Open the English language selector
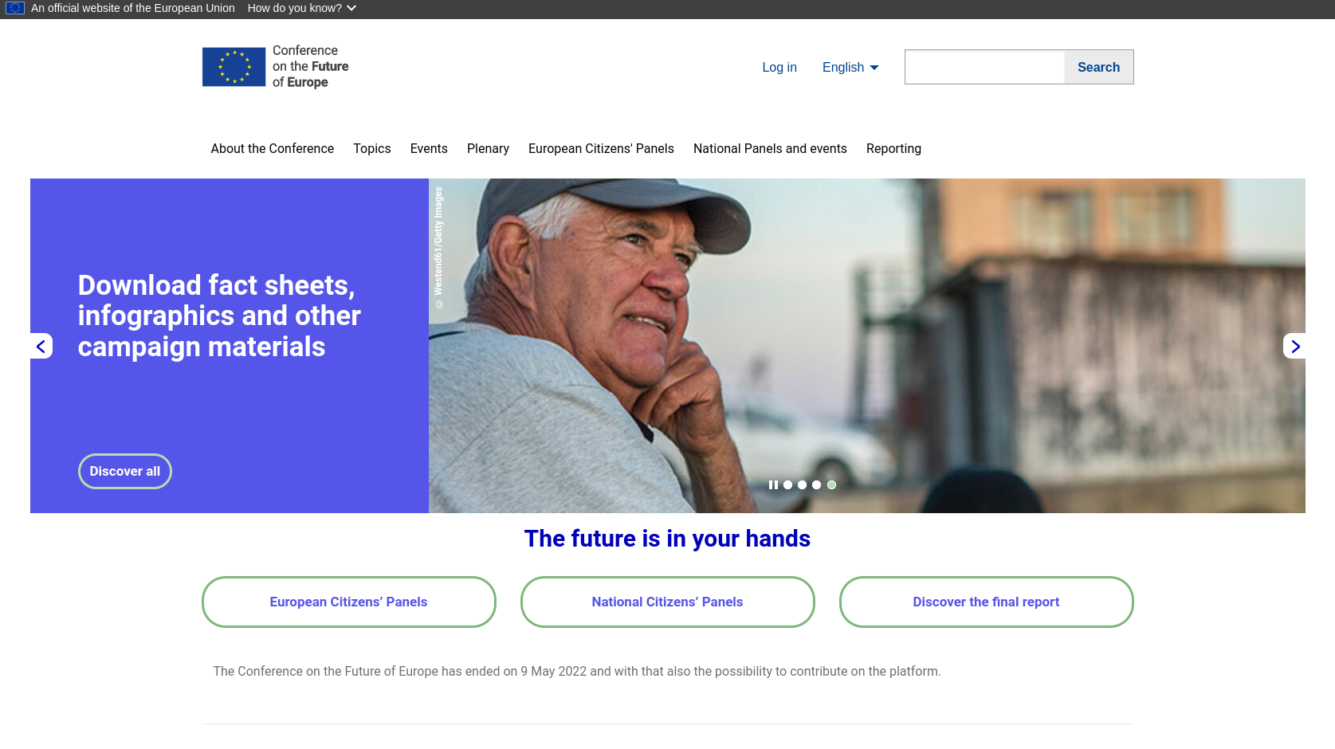1335x749 pixels. pos(850,67)
